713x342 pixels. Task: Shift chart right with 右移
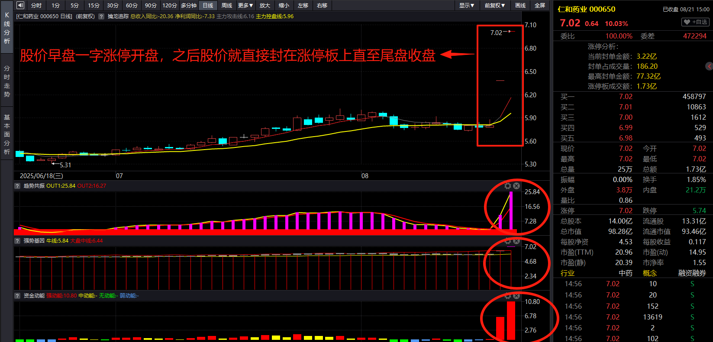pyautogui.click(x=322, y=5)
